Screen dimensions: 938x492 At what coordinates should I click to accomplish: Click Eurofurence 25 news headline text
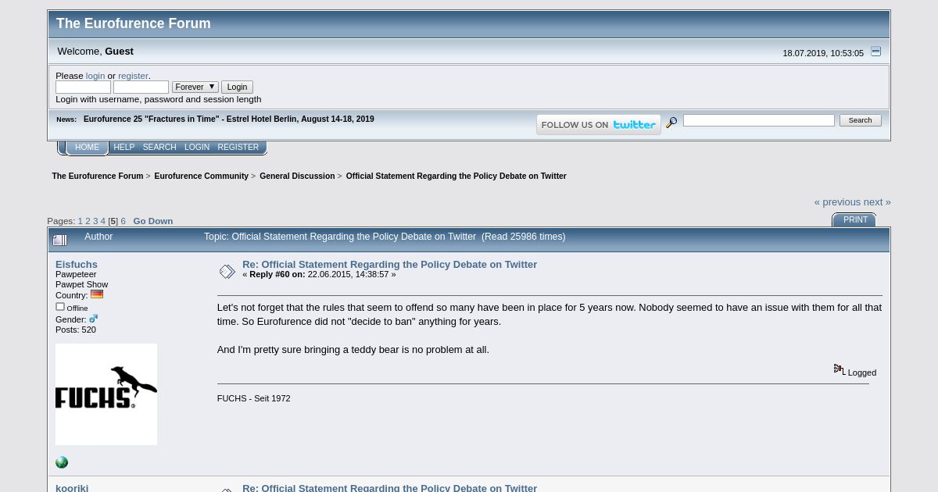click(229, 119)
